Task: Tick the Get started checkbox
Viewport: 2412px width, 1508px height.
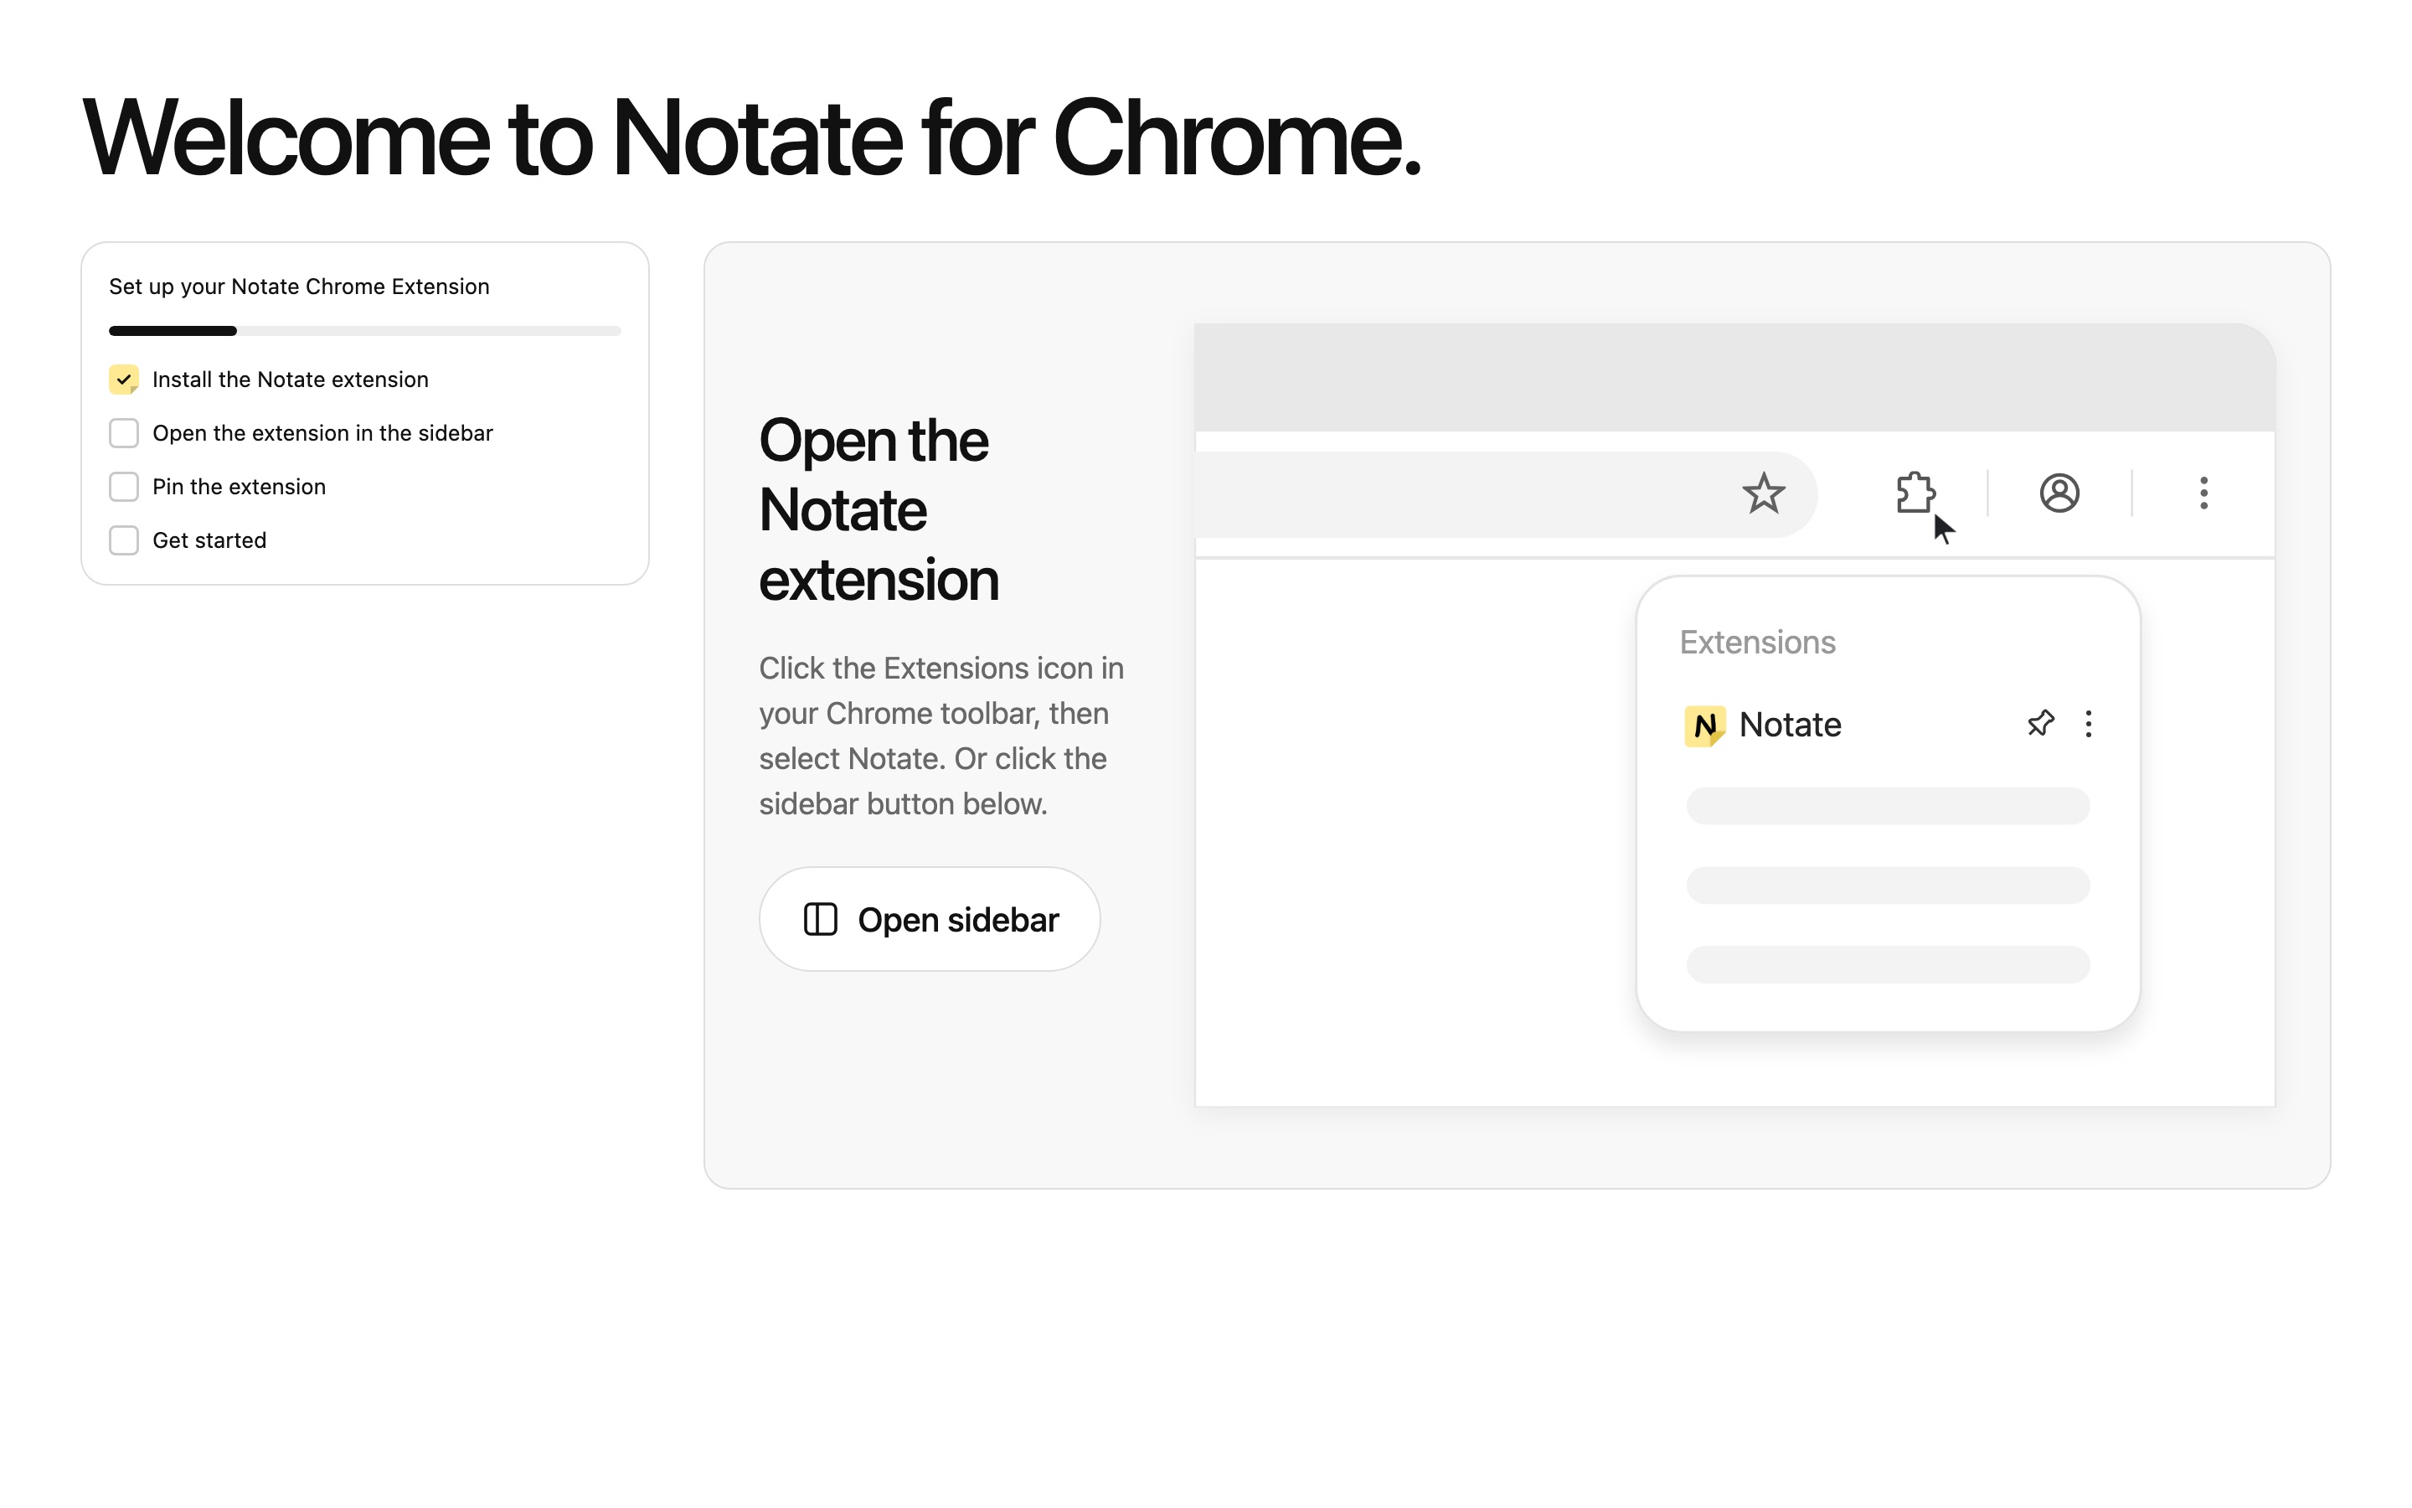Action: tap(124, 540)
